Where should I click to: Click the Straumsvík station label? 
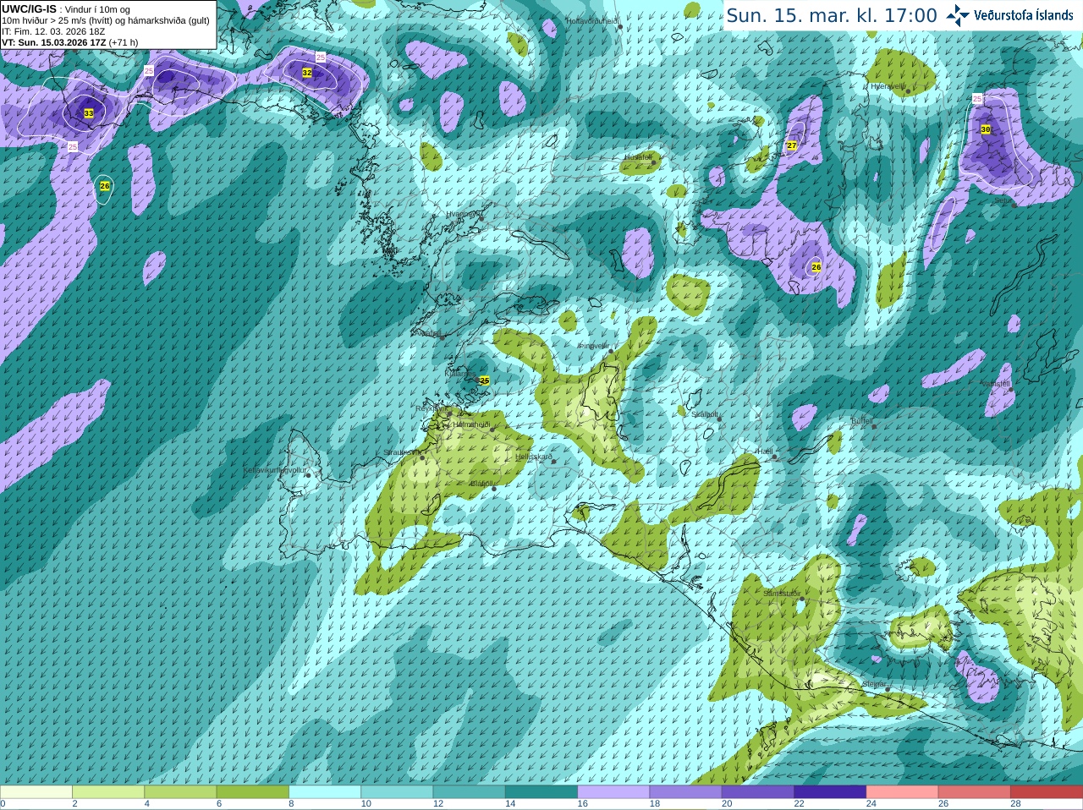402,453
